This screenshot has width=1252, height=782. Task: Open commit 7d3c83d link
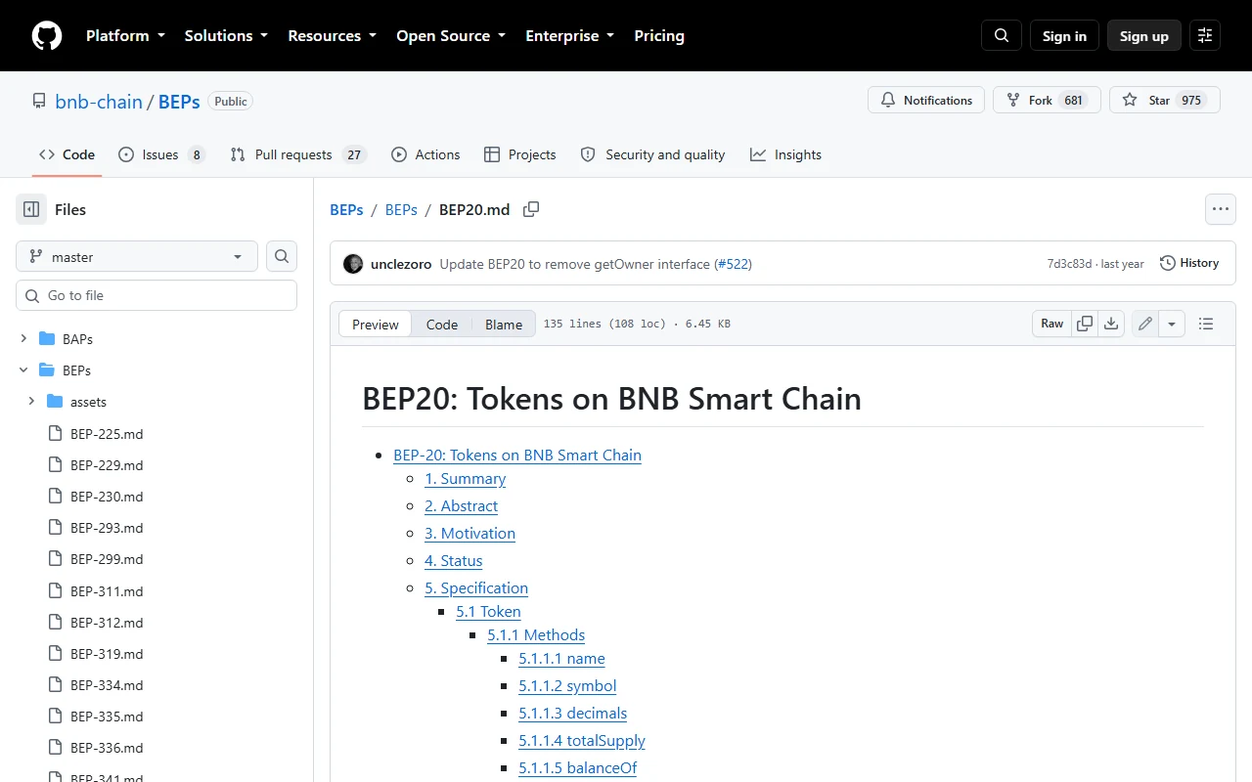[1069, 264]
